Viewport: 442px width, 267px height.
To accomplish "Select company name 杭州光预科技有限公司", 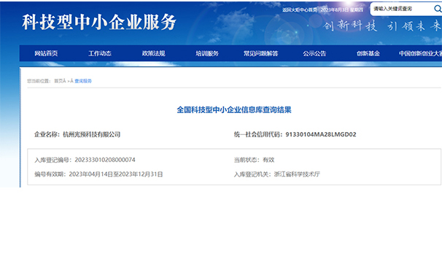I will click(92, 134).
